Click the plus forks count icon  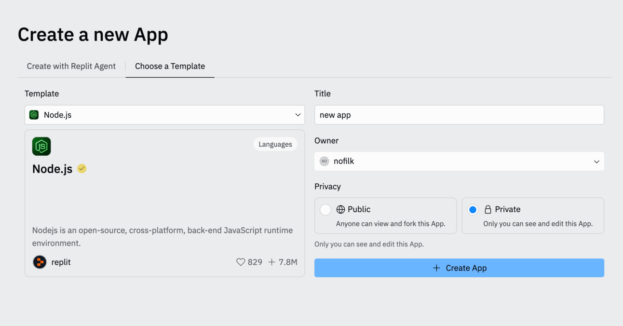point(271,262)
